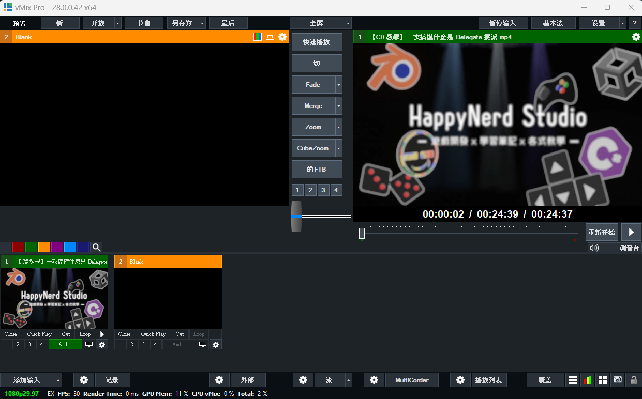Click the padlock icon in bottom bar
The image size is (642, 399).
point(633,380)
